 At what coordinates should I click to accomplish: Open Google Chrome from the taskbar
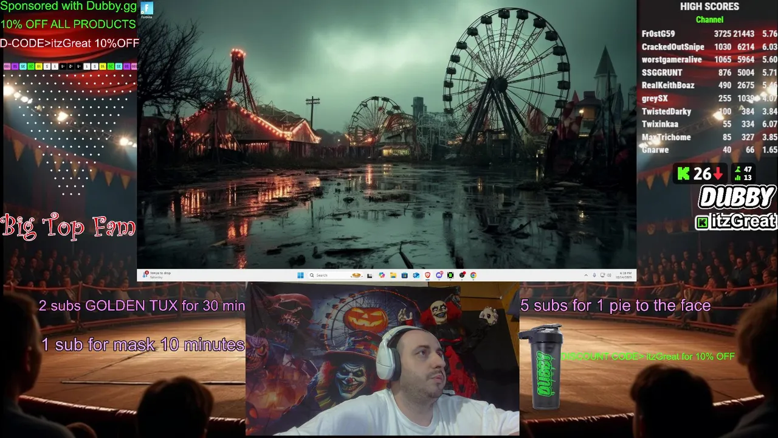473,275
